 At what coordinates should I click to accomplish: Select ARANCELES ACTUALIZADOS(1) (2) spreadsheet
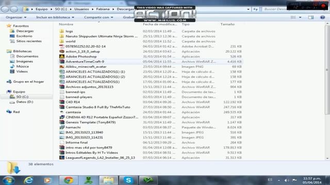pos(95,77)
